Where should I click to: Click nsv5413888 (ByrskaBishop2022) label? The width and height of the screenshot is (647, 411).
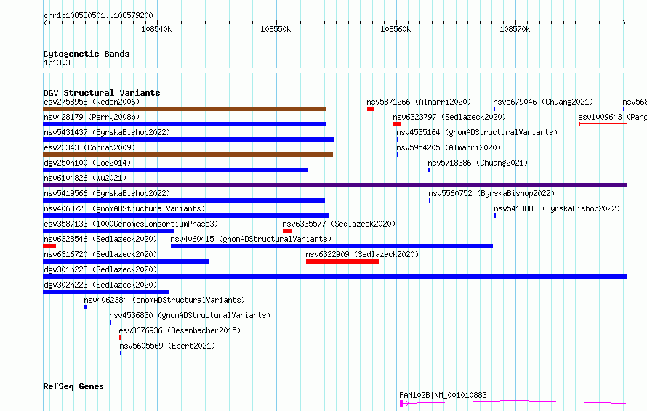point(557,208)
